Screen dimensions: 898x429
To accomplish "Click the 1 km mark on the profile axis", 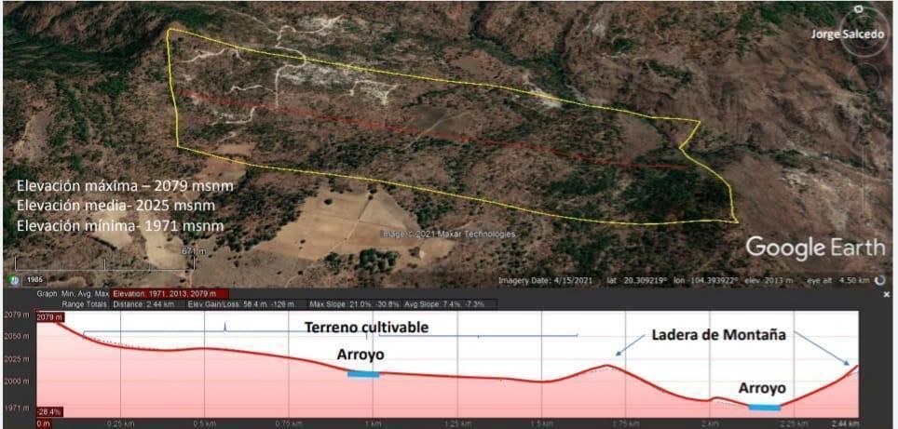I will (x=373, y=423).
